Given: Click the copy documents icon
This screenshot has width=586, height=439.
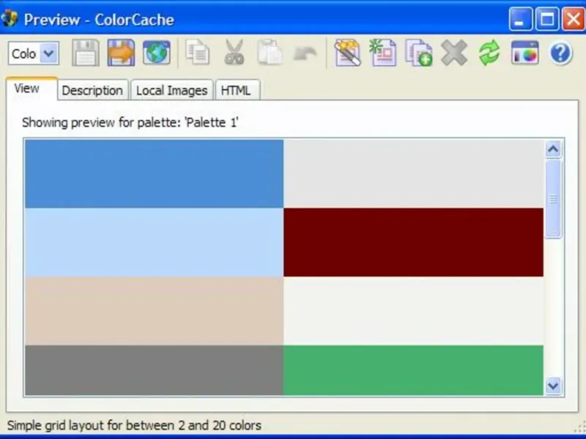Looking at the screenshot, I should pos(198,53).
